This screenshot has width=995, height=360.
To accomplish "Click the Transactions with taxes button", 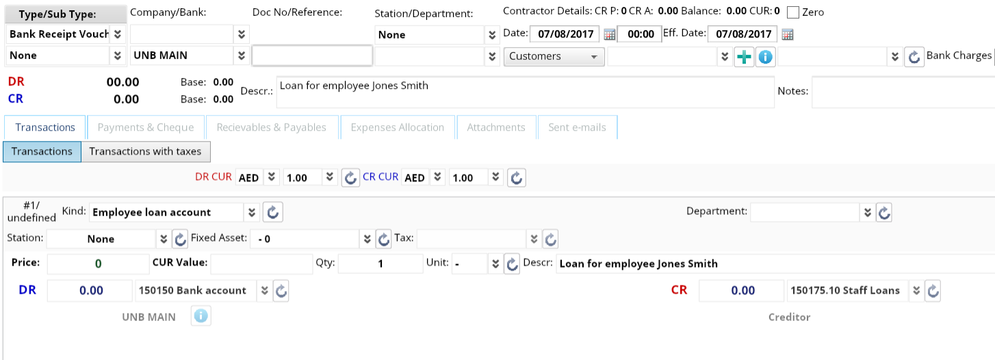I will tap(145, 151).
